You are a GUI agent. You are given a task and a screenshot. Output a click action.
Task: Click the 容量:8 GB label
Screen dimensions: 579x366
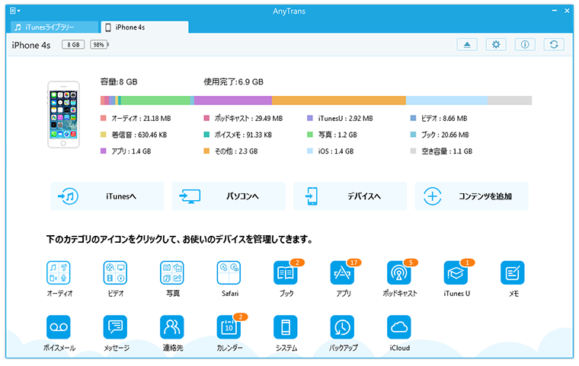point(119,82)
